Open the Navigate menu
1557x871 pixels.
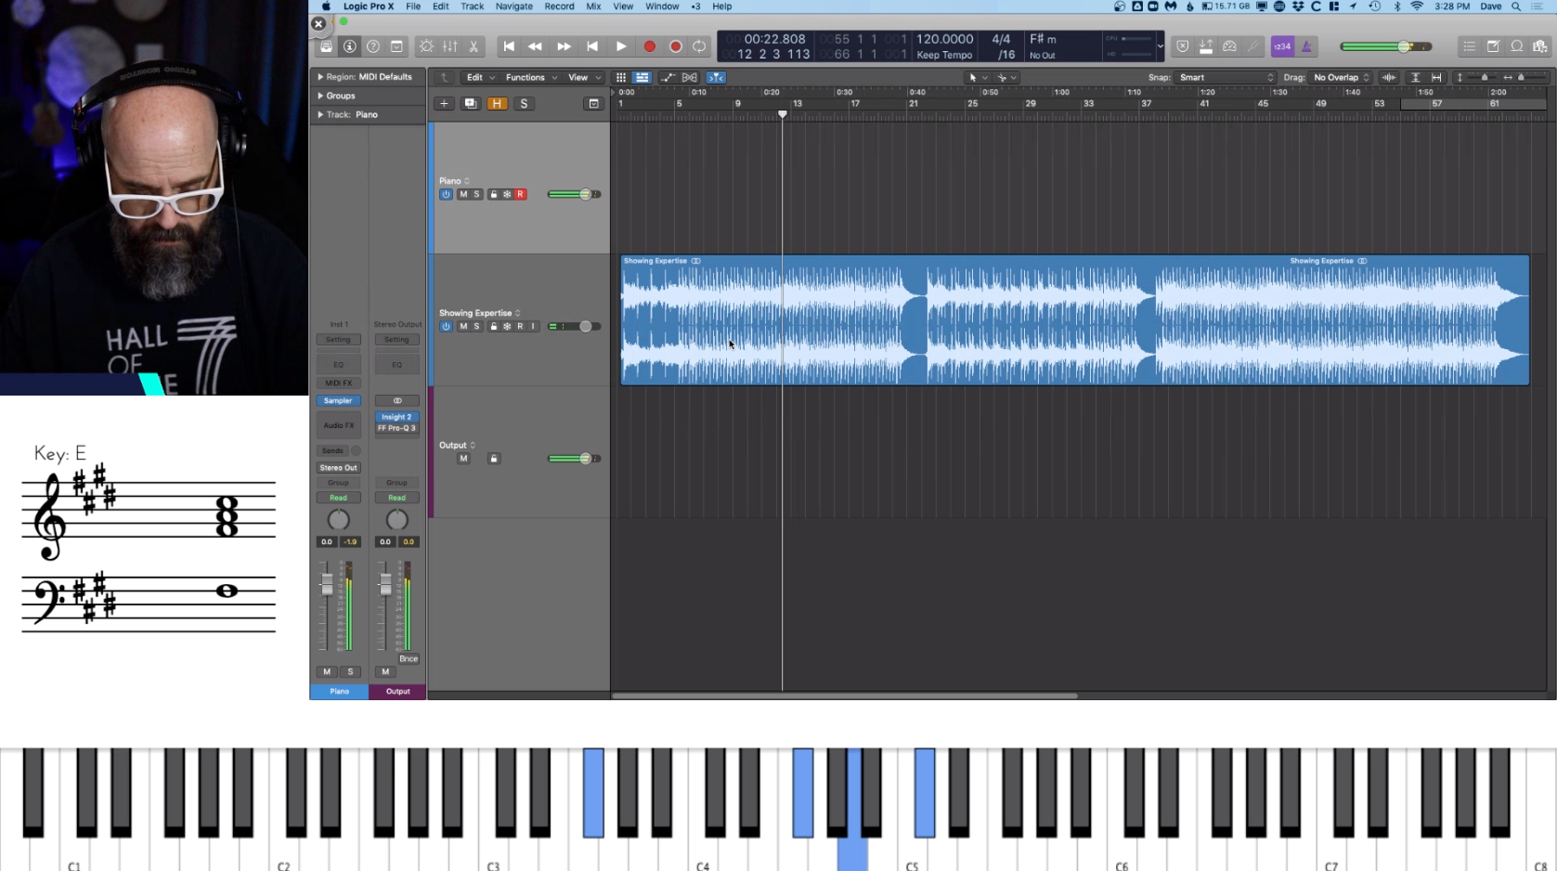tap(514, 6)
